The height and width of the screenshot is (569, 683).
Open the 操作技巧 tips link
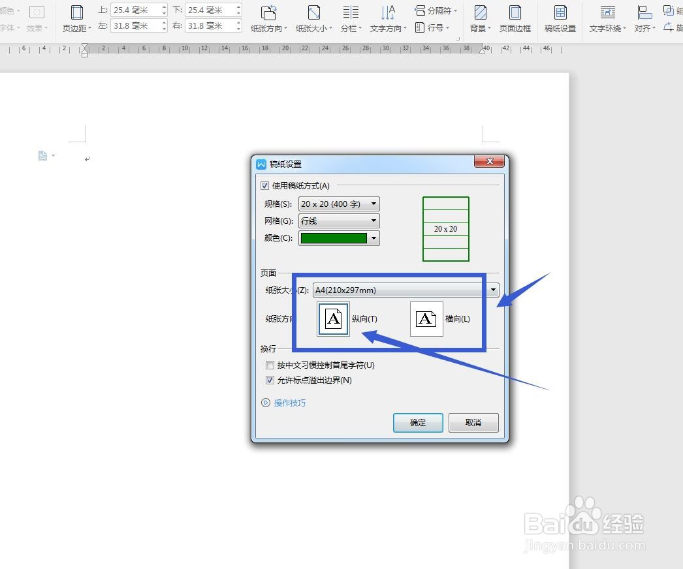tap(290, 403)
